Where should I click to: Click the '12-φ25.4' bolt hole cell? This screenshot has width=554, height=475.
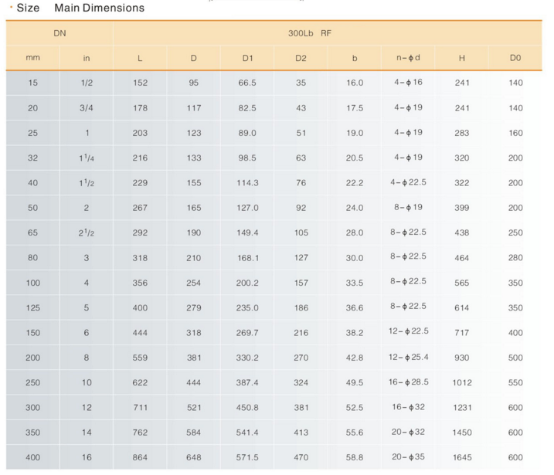click(408, 357)
